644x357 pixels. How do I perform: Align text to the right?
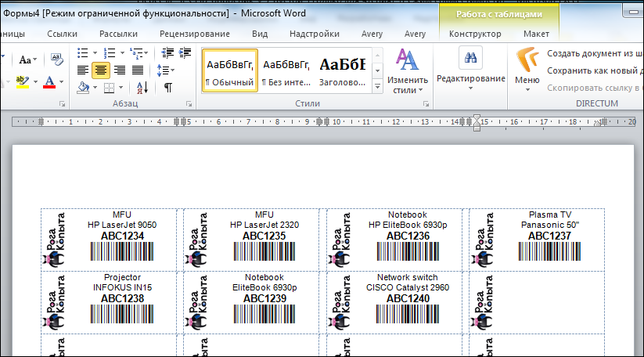[120, 70]
